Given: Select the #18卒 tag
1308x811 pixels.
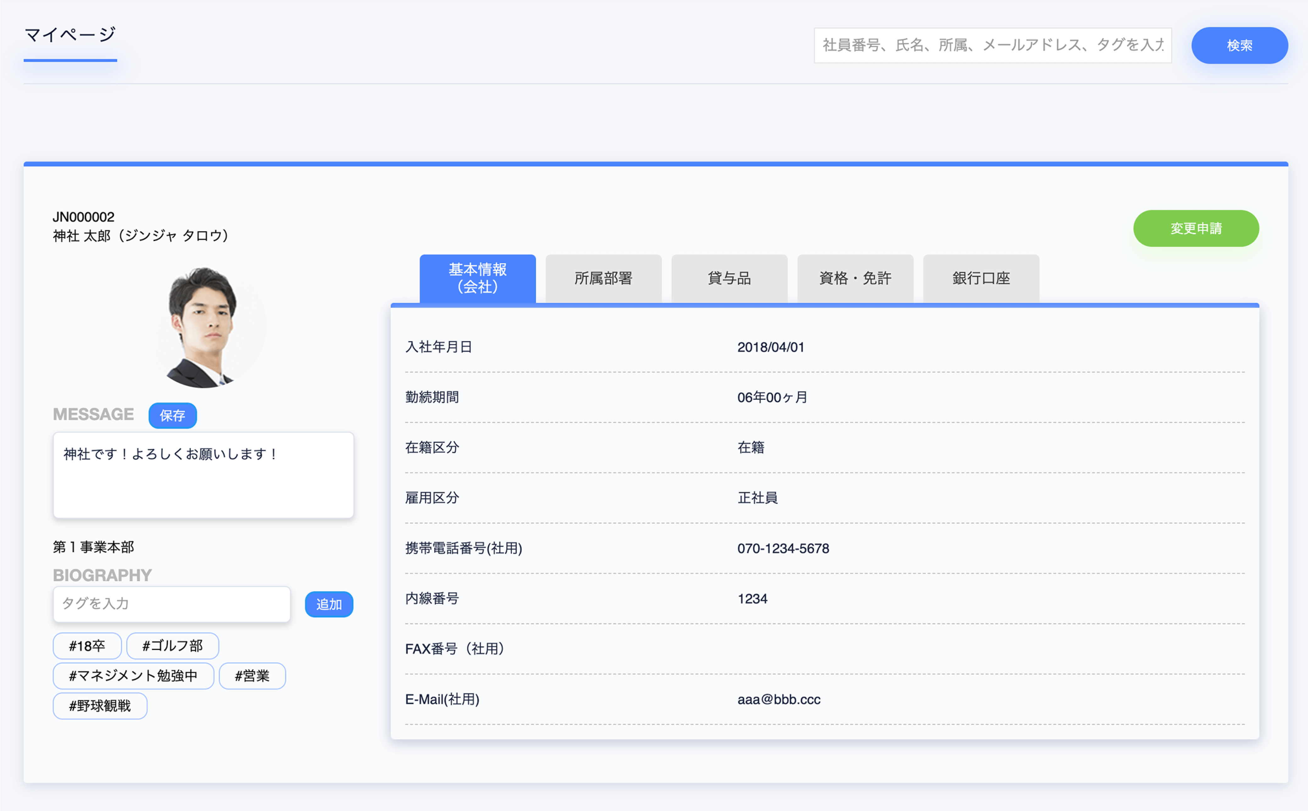Looking at the screenshot, I should pos(87,646).
